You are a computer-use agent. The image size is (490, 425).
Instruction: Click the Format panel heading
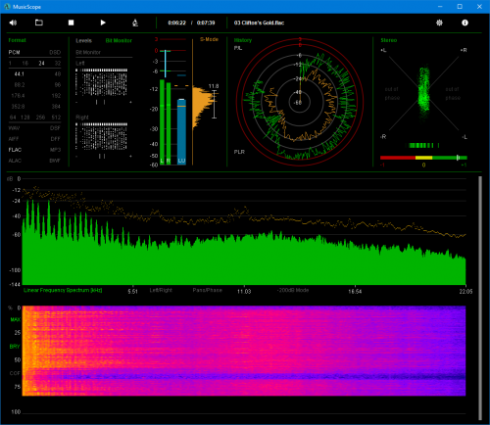pos(17,40)
